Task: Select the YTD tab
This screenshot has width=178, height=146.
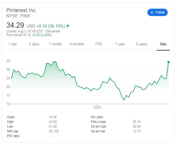Action: (98, 44)
